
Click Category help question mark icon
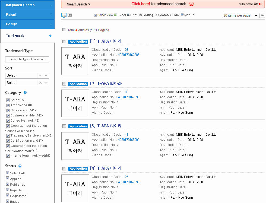[x=25, y=93]
